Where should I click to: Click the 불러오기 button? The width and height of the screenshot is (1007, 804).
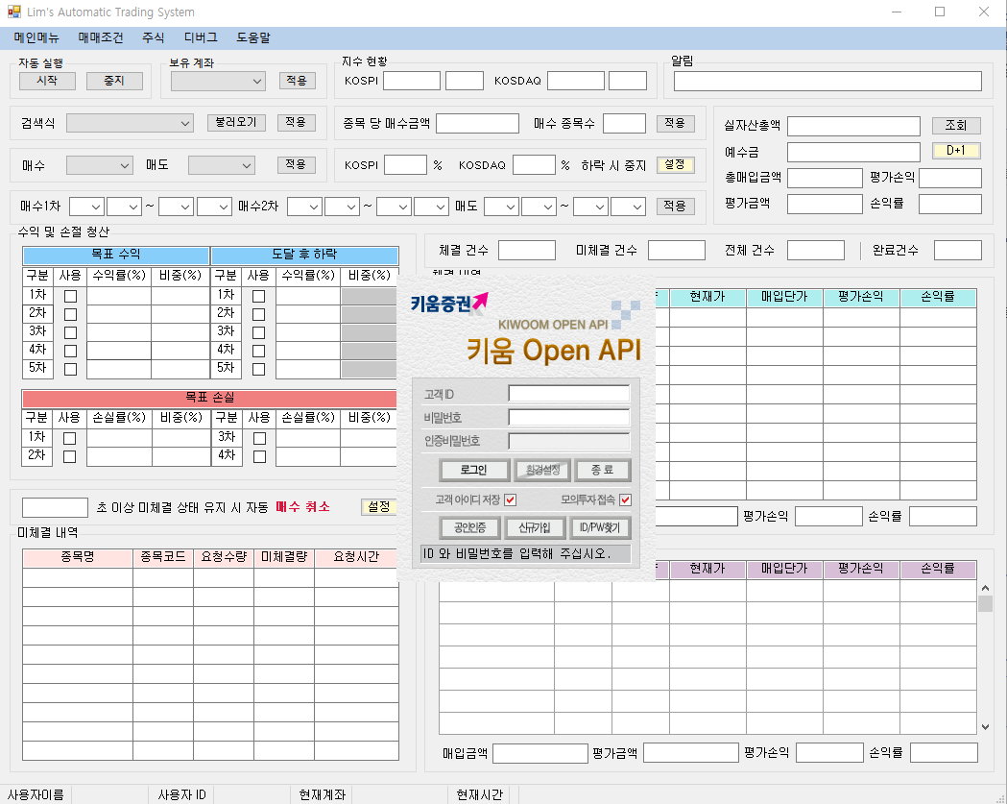(236, 122)
